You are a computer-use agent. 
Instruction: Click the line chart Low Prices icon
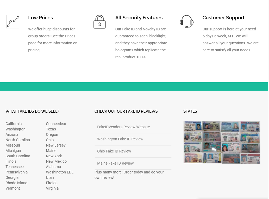pos(12,22)
